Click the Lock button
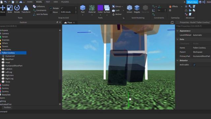This screenshot has width=211, height=119. [116, 10]
